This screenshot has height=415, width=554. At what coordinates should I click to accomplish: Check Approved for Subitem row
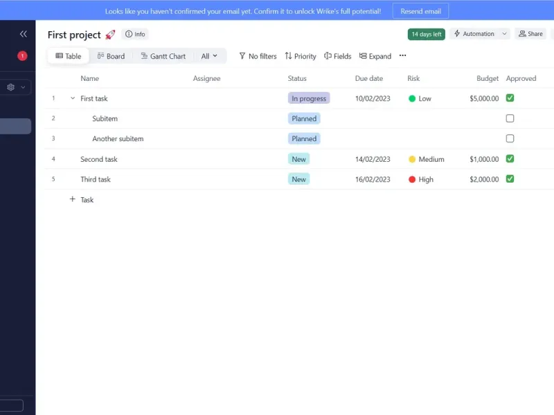point(510,118)
